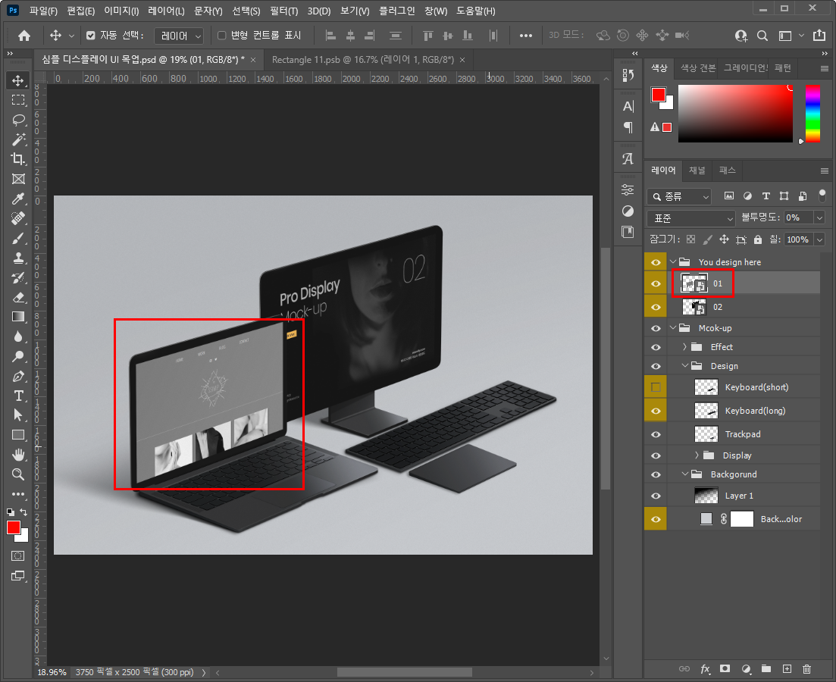Open the 파일(F) menu
Screen dimensions: 836x682
pyautogui.click(x=43, y=11)
